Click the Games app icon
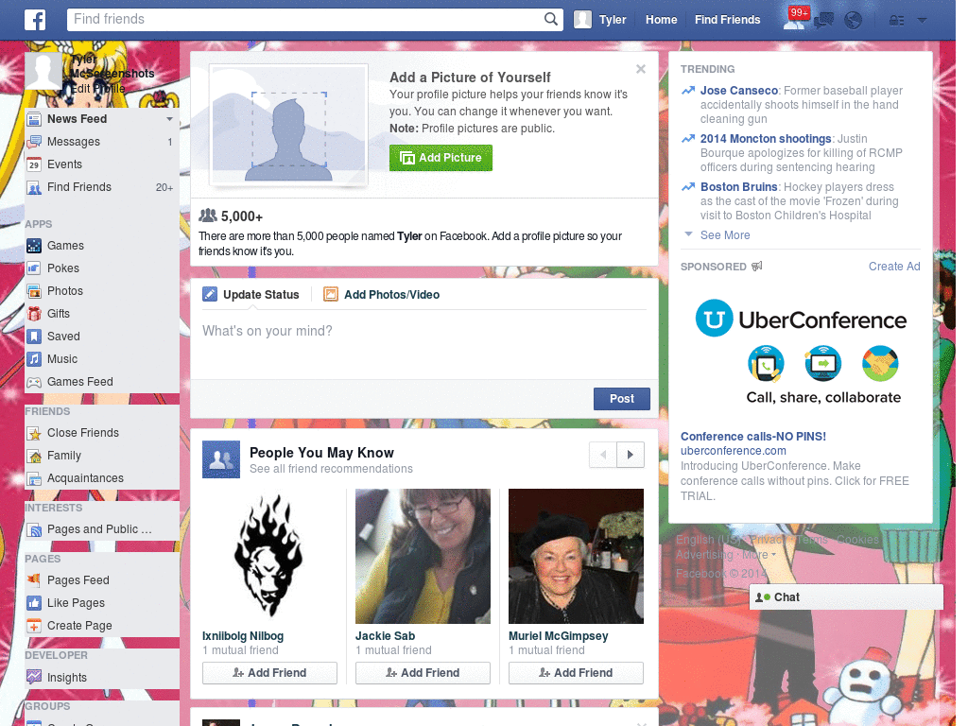 click(35, 246)
